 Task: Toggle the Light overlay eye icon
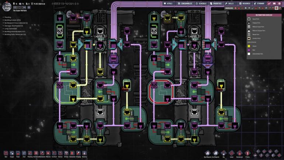click(x=249, y=8)
